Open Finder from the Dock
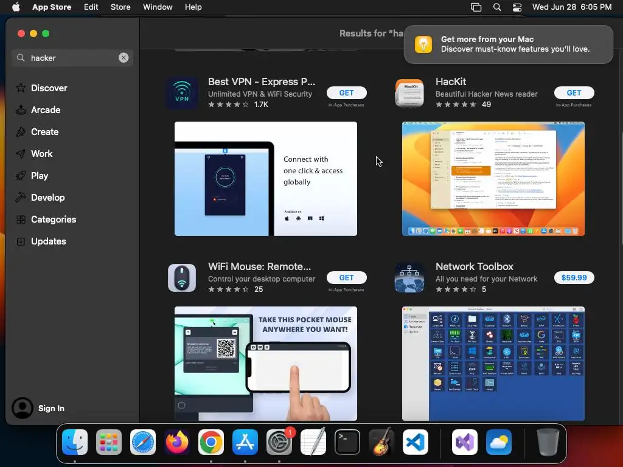The image size is (623, 467). [x=75, y=442]
